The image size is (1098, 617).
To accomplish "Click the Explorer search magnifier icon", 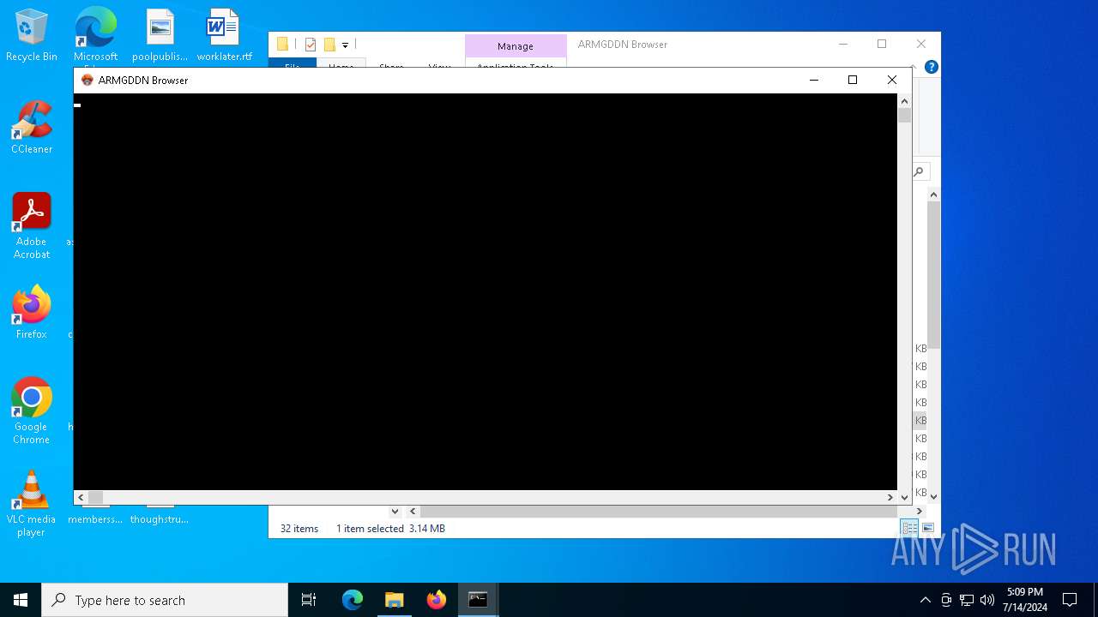I will click(x=919, y=171).
